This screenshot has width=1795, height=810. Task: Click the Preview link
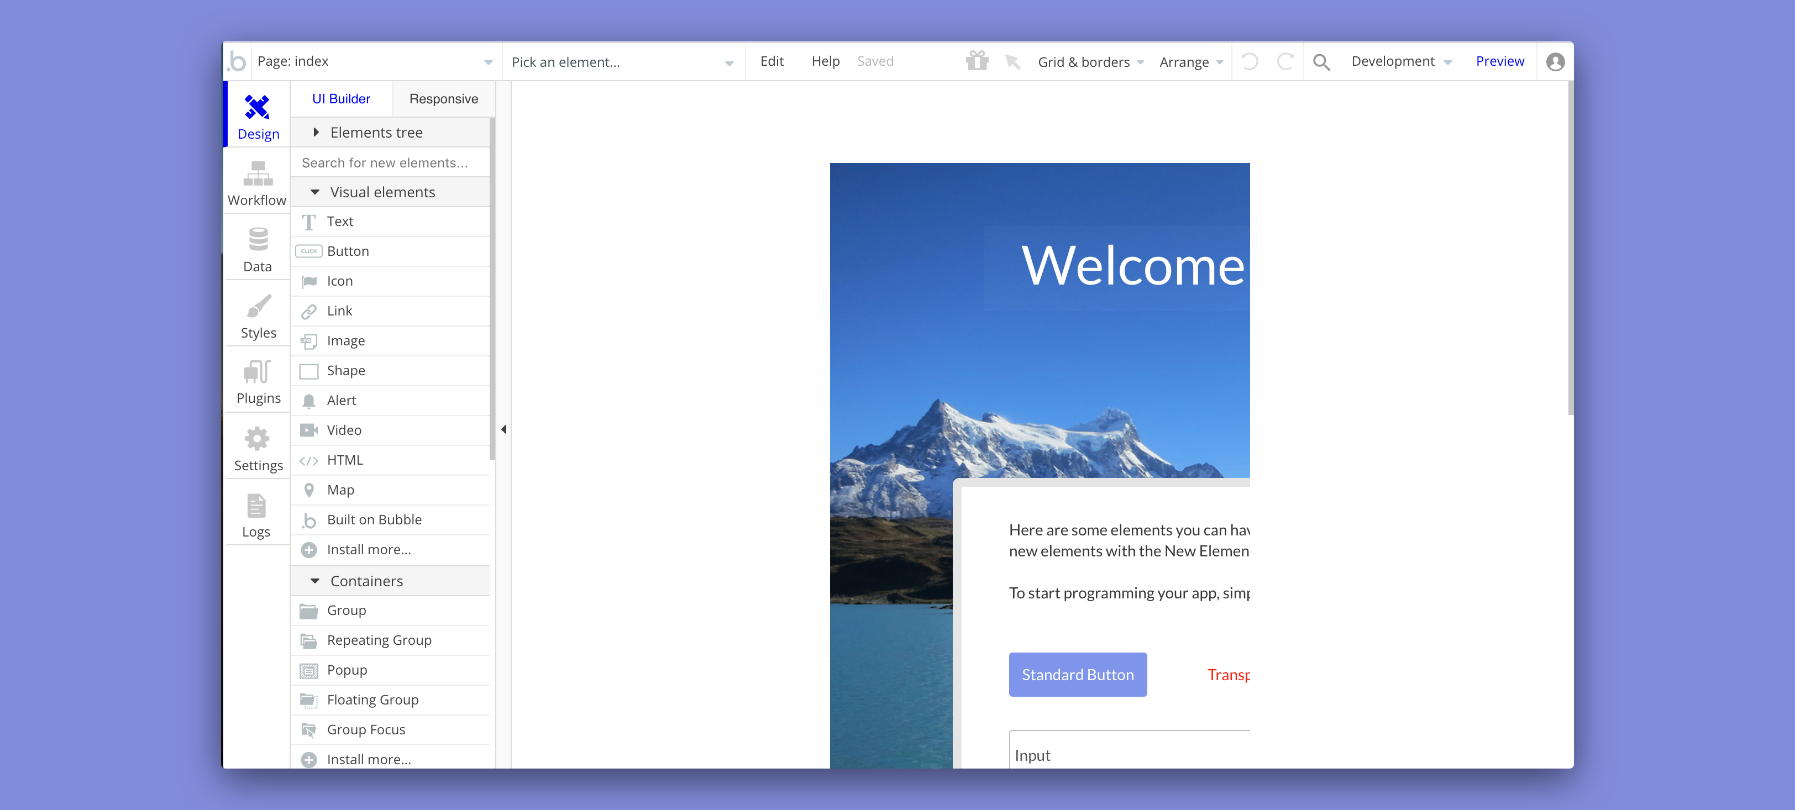pyautogui.click(x=1499, y=61)
